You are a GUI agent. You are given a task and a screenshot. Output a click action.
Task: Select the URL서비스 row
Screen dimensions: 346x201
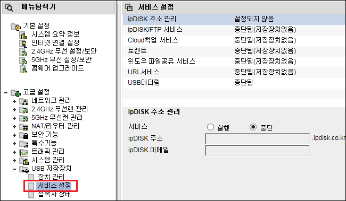coord(234,72)
